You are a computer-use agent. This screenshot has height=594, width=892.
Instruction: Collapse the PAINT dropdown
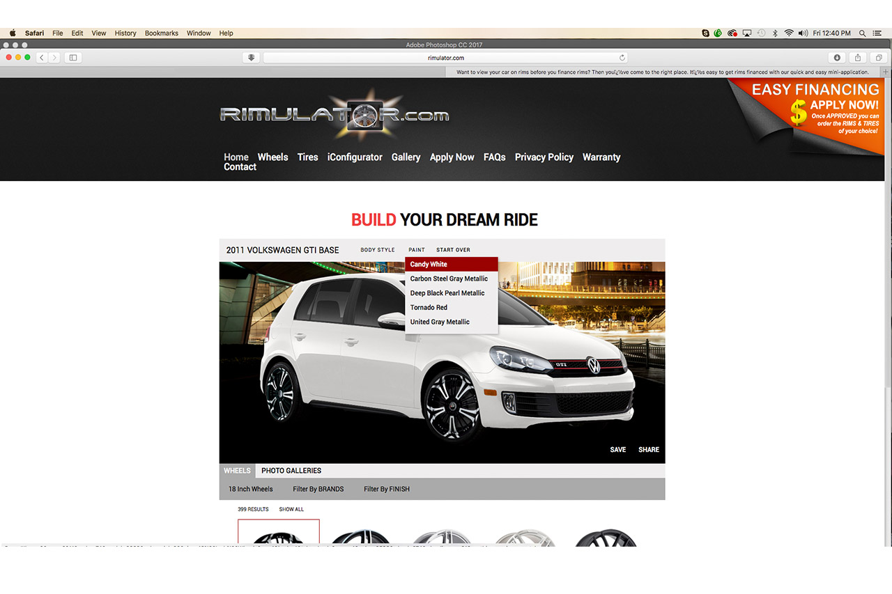(417, 250)
